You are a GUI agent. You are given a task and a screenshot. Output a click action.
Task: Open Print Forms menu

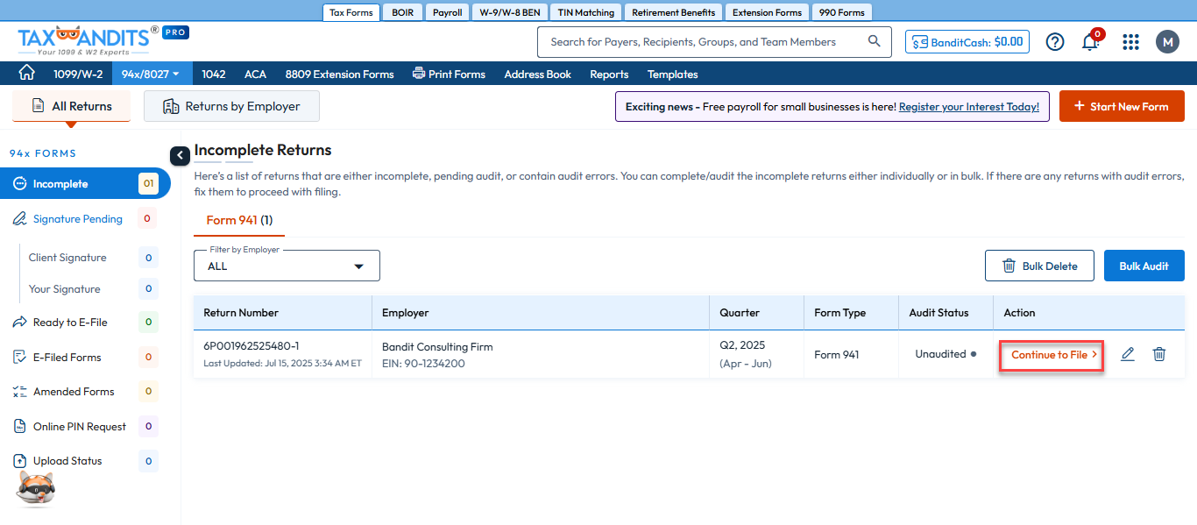point(449,74)
